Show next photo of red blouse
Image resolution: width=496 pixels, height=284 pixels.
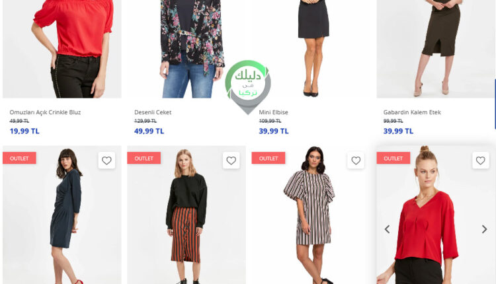484,229
